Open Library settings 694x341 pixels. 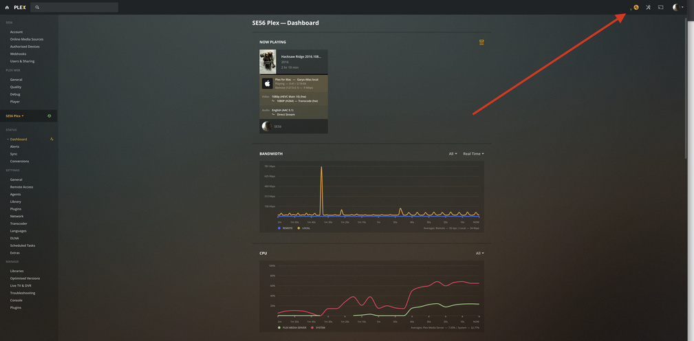(x=16, y=201)
